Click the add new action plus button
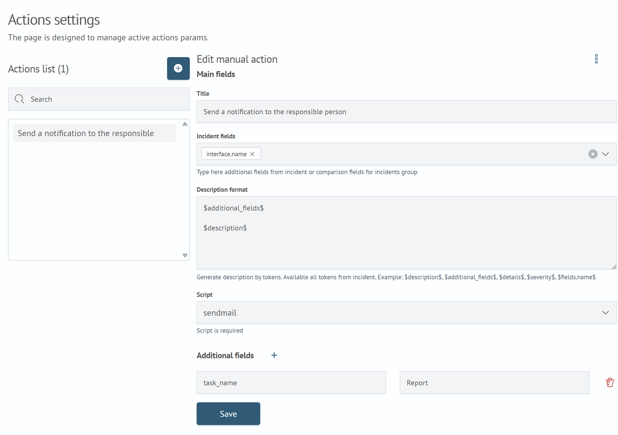Screen dimensions: 618x435 [178, 68]
